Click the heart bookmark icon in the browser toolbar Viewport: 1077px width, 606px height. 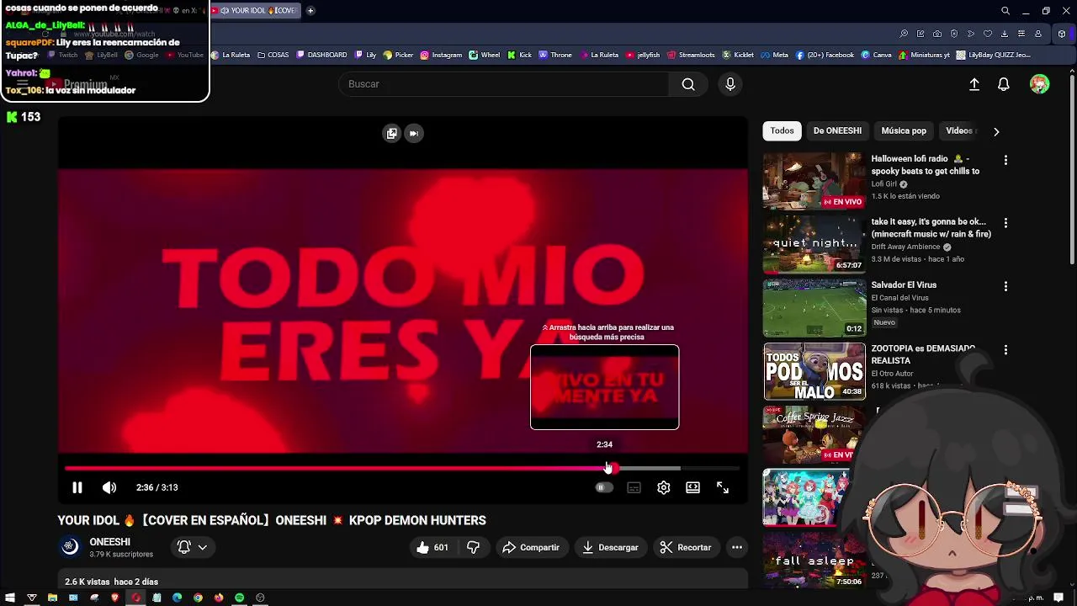988,34
